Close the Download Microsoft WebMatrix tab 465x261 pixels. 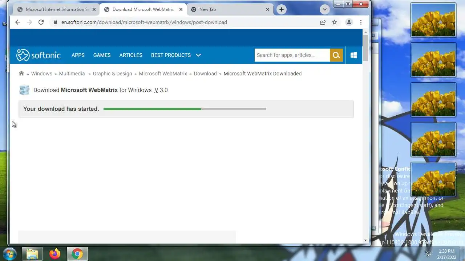(x=181, y=9)
